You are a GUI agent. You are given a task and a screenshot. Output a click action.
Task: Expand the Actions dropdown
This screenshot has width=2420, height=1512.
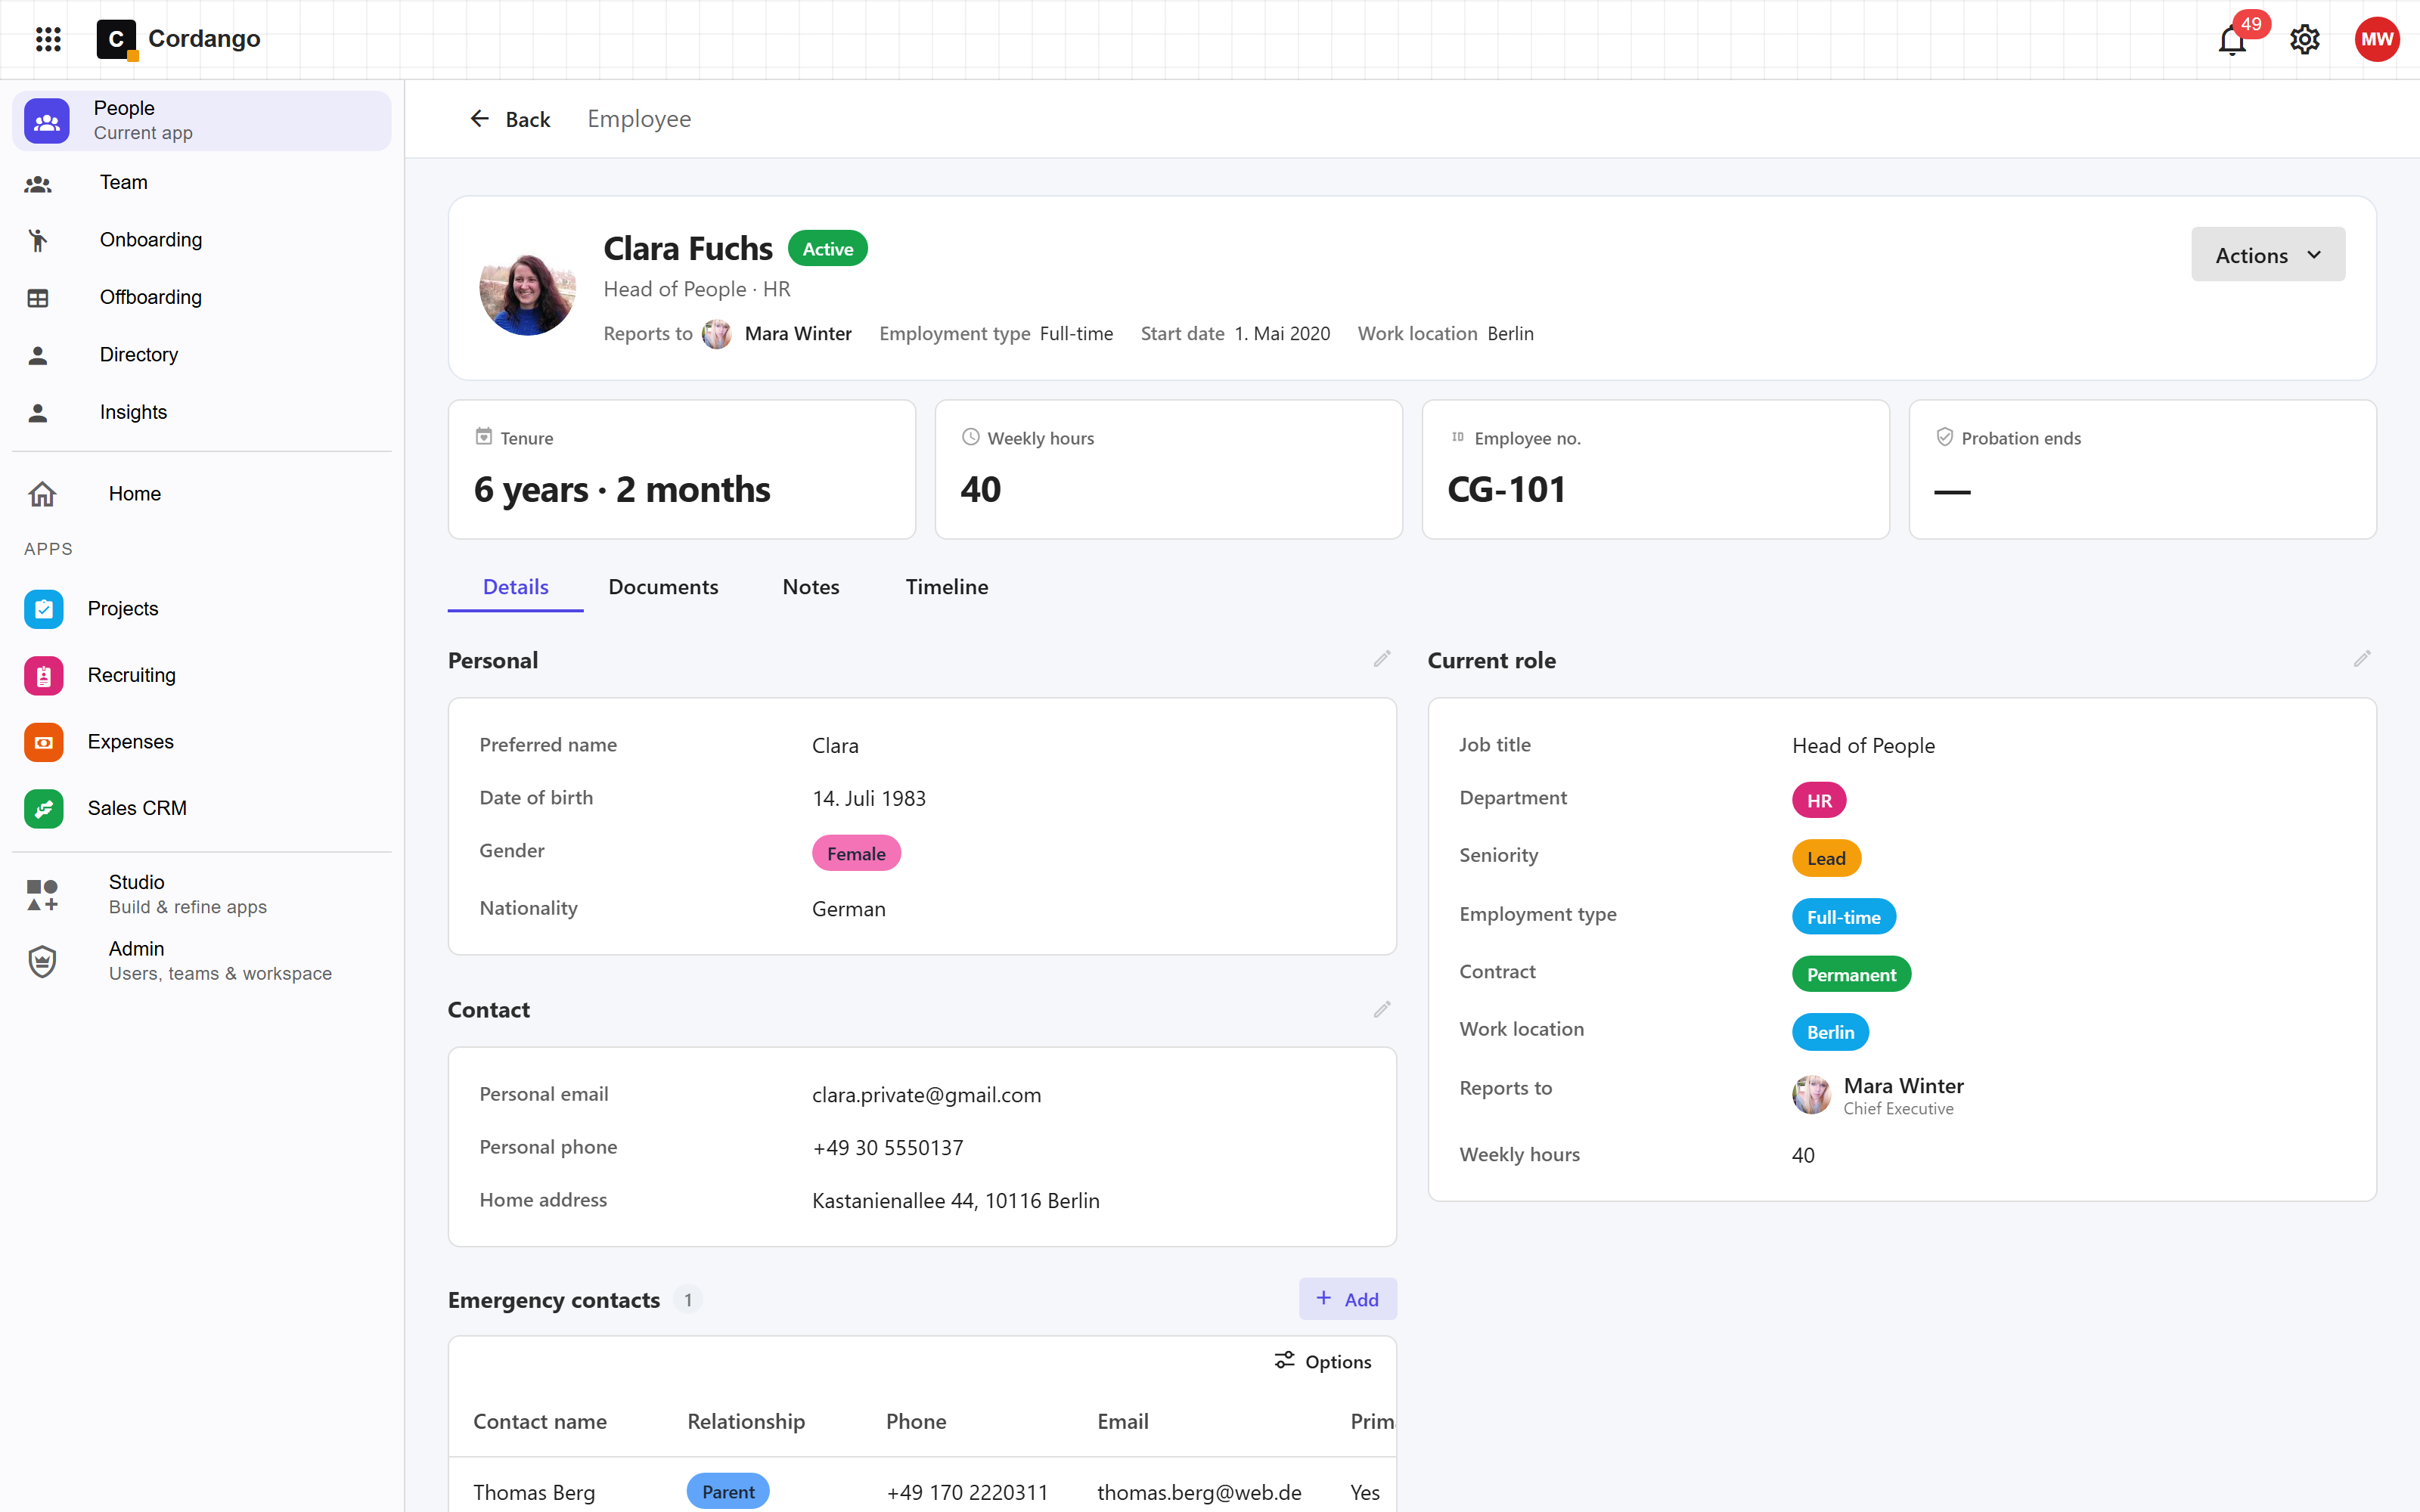[2268, 255]
